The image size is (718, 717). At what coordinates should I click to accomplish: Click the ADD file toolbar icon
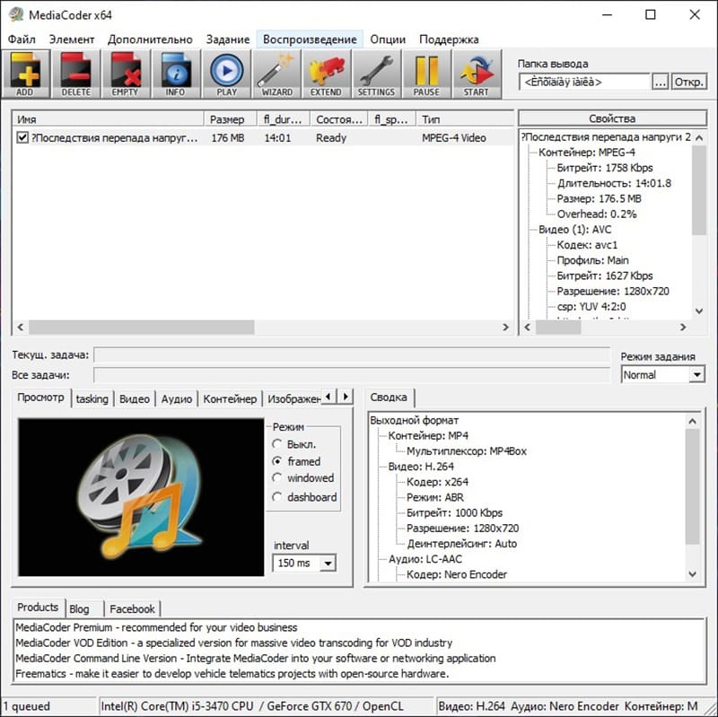point(25,74)
